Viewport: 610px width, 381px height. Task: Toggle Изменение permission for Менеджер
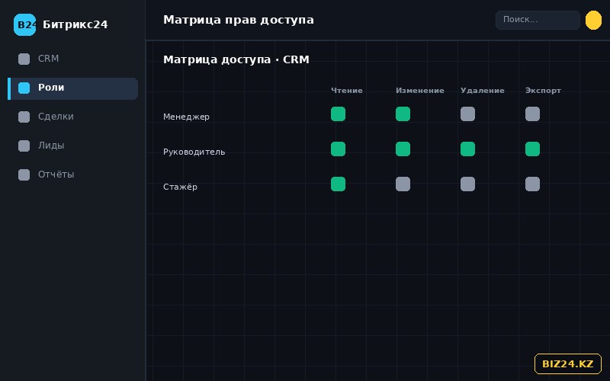pyautogui.click(x=403, y=114)
